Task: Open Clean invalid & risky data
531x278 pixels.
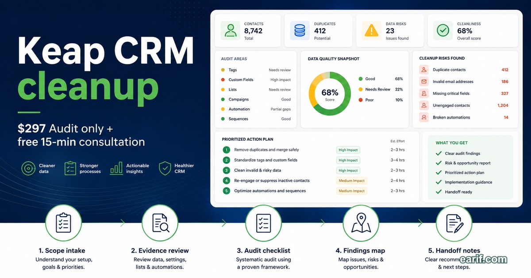Action: pos(258,170)
